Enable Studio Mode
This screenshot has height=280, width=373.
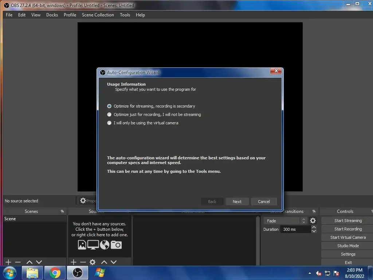348,245
